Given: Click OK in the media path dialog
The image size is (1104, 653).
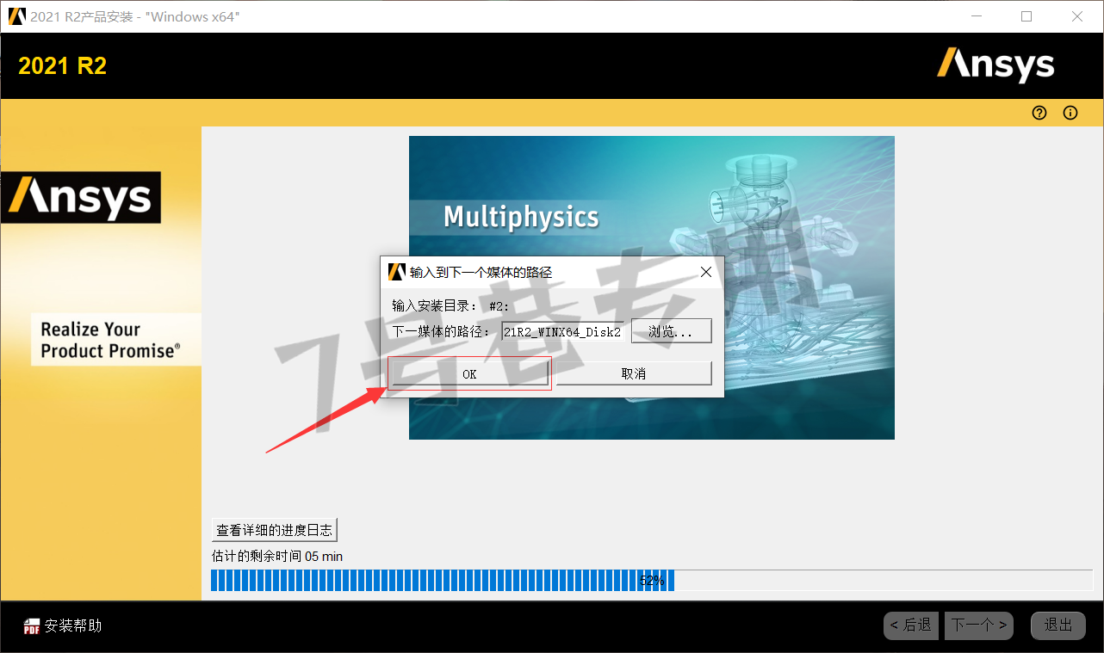Looking at the screenshot, I should point(469,373).
